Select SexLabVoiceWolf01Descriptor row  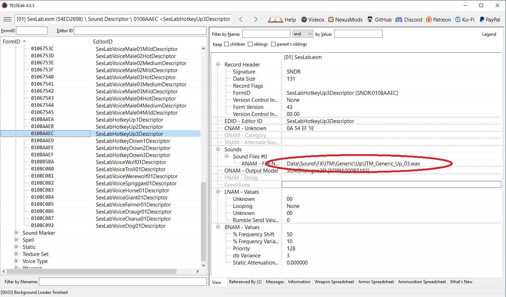(100, 162)
